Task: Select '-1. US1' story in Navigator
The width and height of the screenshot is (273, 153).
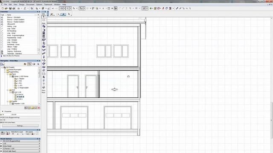Action: click(20, 85)
